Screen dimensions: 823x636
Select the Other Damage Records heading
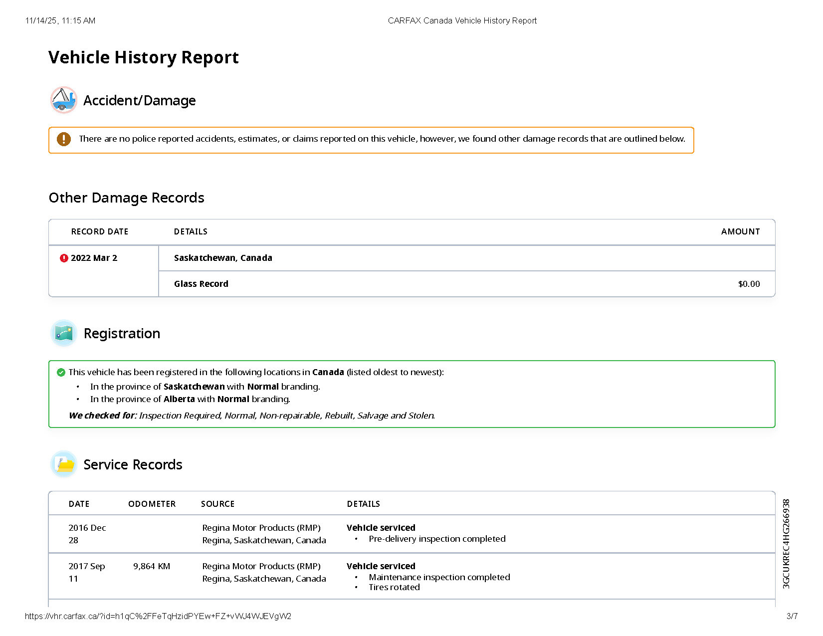(126, 198)
